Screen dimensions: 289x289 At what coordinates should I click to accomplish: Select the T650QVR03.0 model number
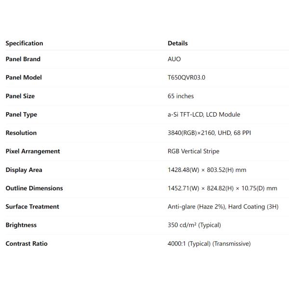(x=186, y=78)
